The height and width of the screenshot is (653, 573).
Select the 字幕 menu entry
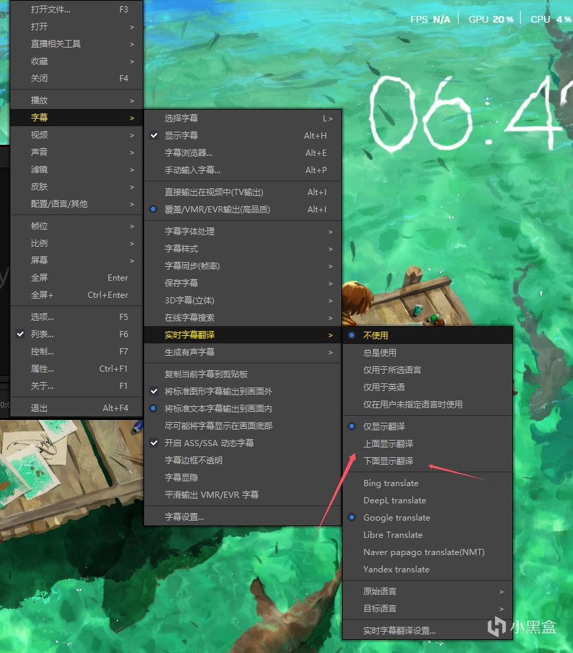[77, 117]
